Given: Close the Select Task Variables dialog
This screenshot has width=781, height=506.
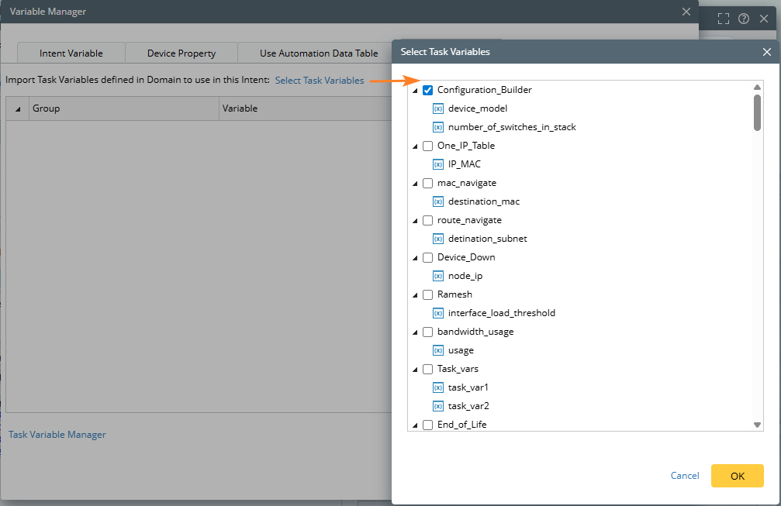Looking at the screenshot, I should [766, 52].
